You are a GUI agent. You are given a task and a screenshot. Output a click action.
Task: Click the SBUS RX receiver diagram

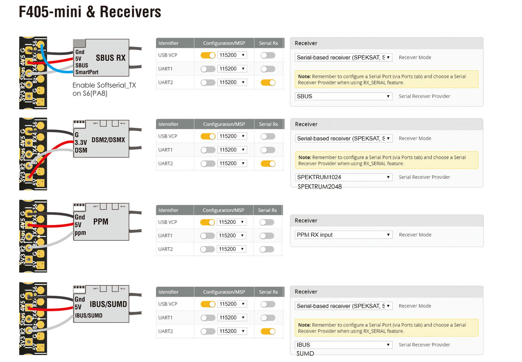(x=101, y=58)
